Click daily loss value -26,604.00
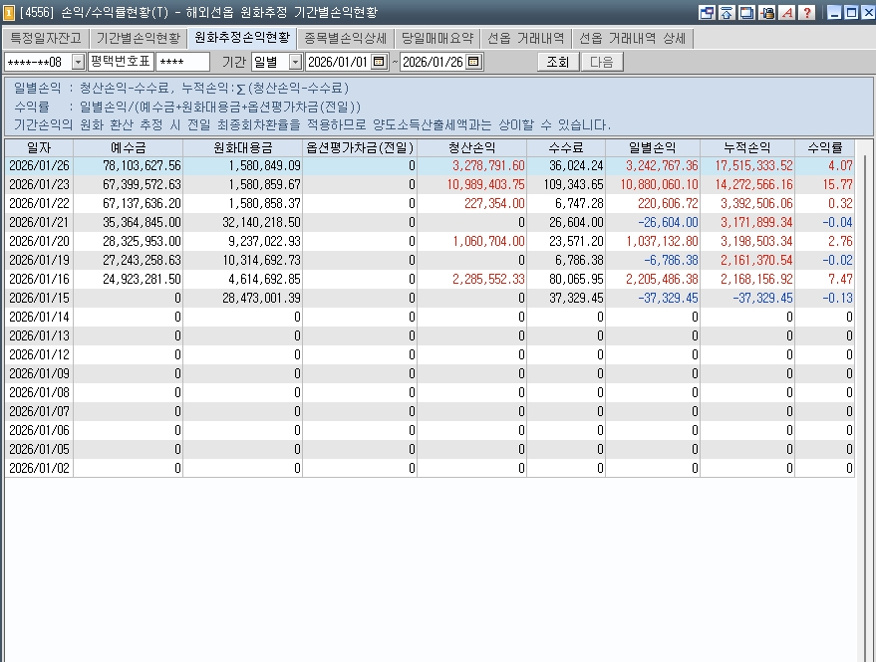 (x=668, y=223)
